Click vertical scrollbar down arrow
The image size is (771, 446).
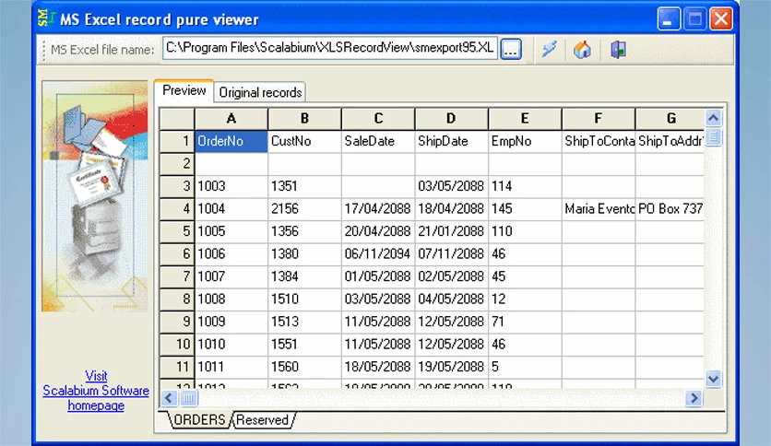pyautogui.click(x=714, y=379)
